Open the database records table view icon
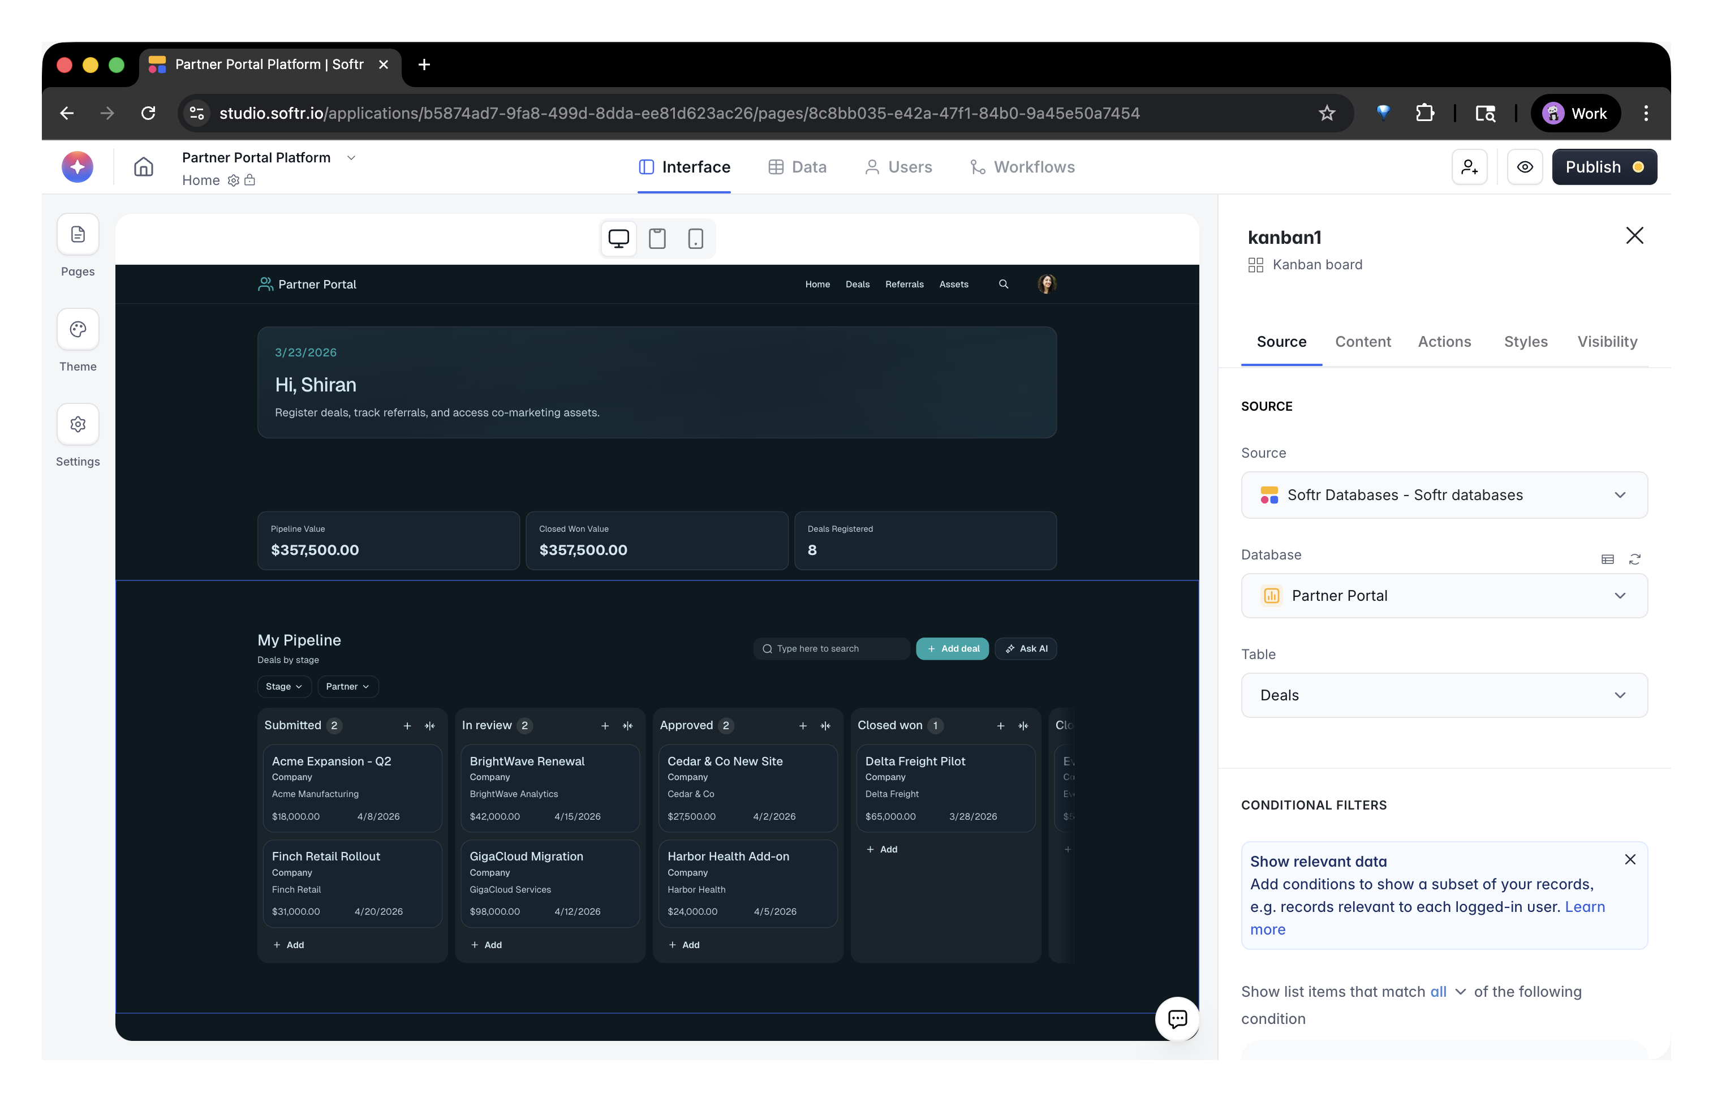Viewport: 1713px width, 1102px height. [1608, 559]
